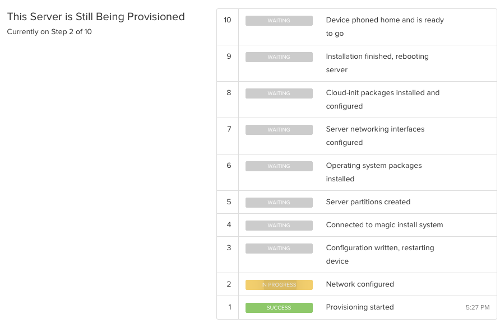Click the 'Server partitions created' row
This screenshot has height=328, width=500.
[357, 202]
